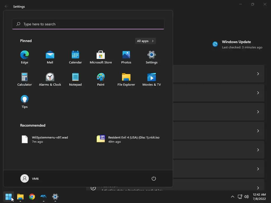This screenshot has width=271, height=203.
Task: Show hidden system tray icons
Action: tap(233, 197)
